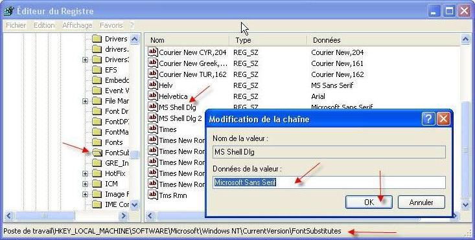Select the open FontSub folder icon

click(97, 153)
